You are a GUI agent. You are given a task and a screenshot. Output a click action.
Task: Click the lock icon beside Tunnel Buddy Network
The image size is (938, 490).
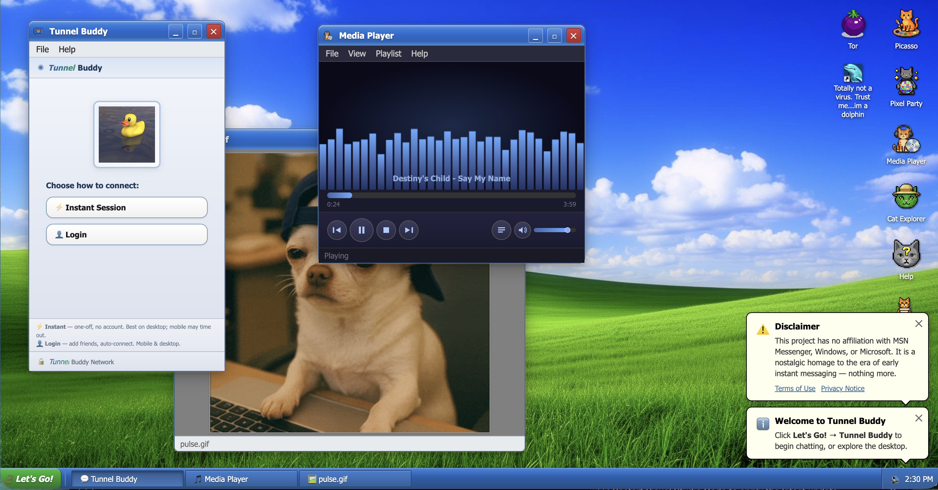click(x=41, y=361)
